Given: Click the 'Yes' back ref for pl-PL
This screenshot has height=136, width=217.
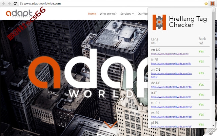Looking at the screenshot, I should 201,124.
